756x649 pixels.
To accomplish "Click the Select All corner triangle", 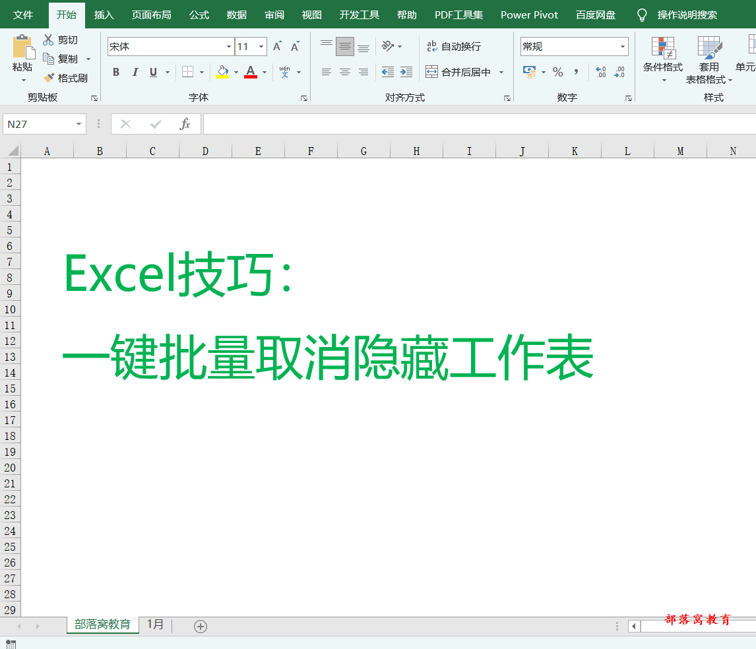I will [13, 151].
